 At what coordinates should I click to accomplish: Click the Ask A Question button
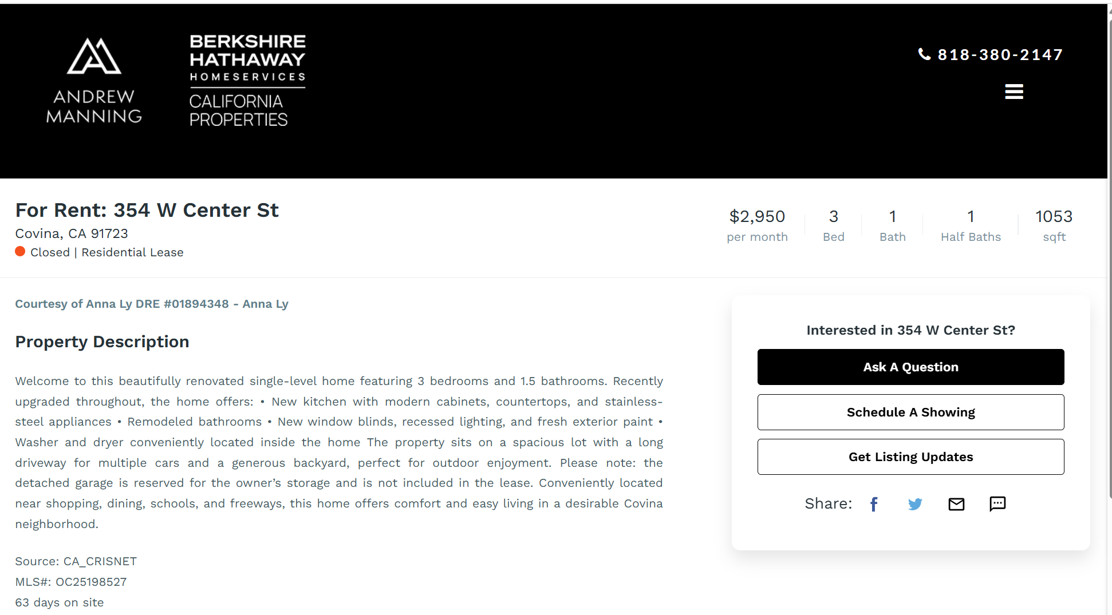point(910,367)
